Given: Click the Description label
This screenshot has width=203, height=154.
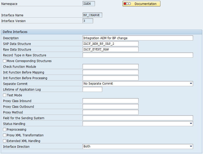Looking at the screenshot, I should [11, 38].
